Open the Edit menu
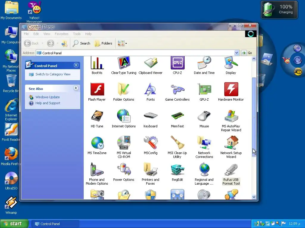305x228 pixels. [x=36, y=34]
